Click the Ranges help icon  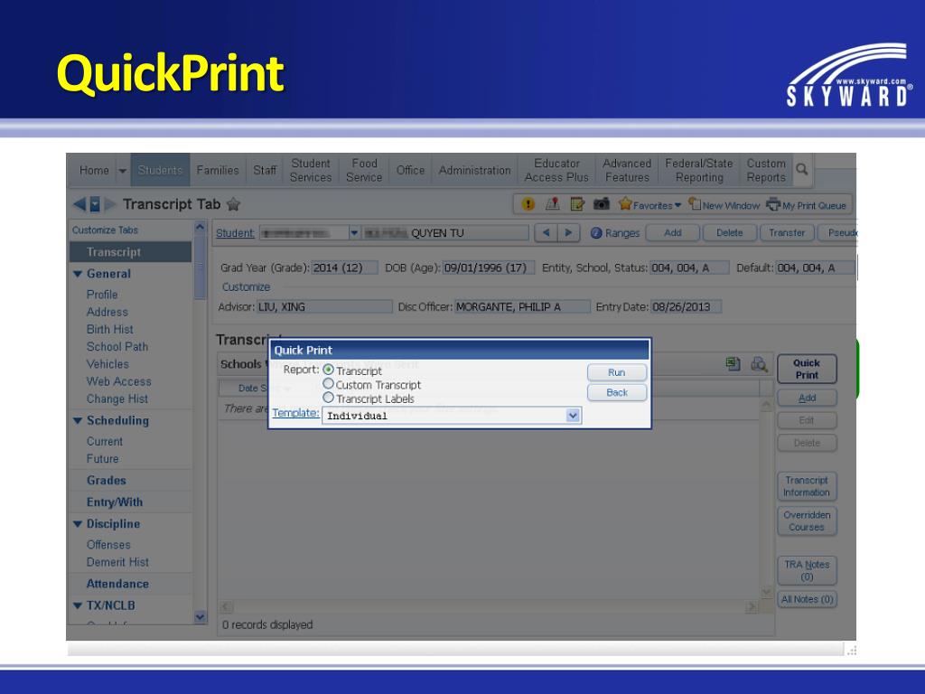click(596, 233)
